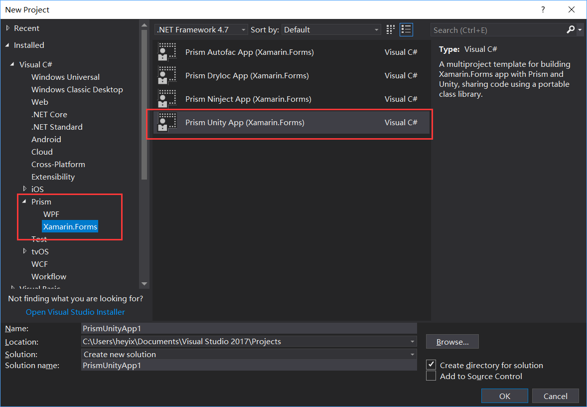This screenshot has height=407, width=587.
Task: Select the Cloud category
Action: [42, 152]
